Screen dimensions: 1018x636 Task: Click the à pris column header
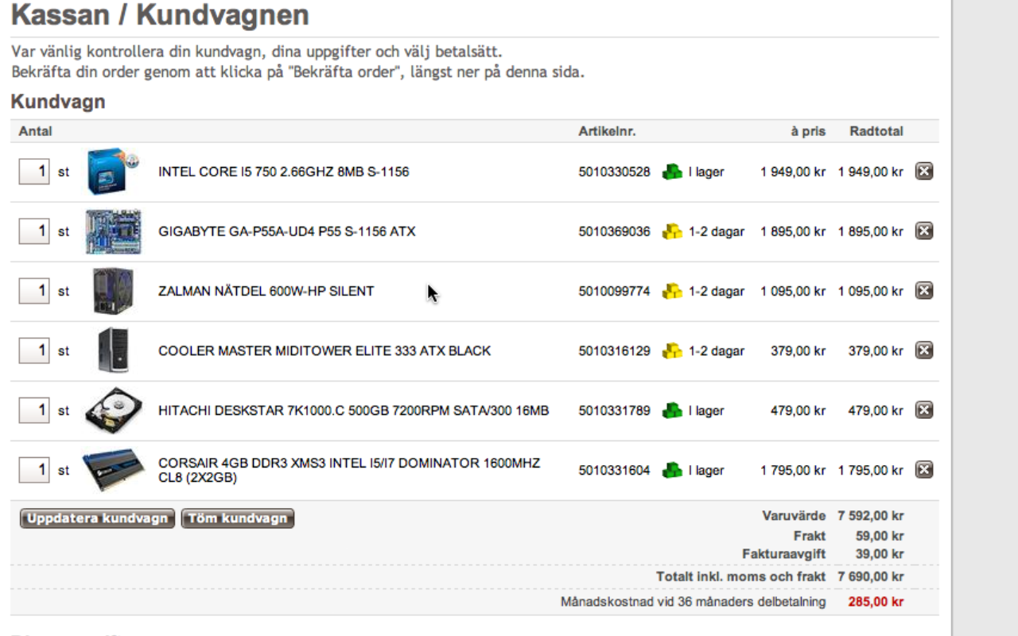(x=808, y=131)
